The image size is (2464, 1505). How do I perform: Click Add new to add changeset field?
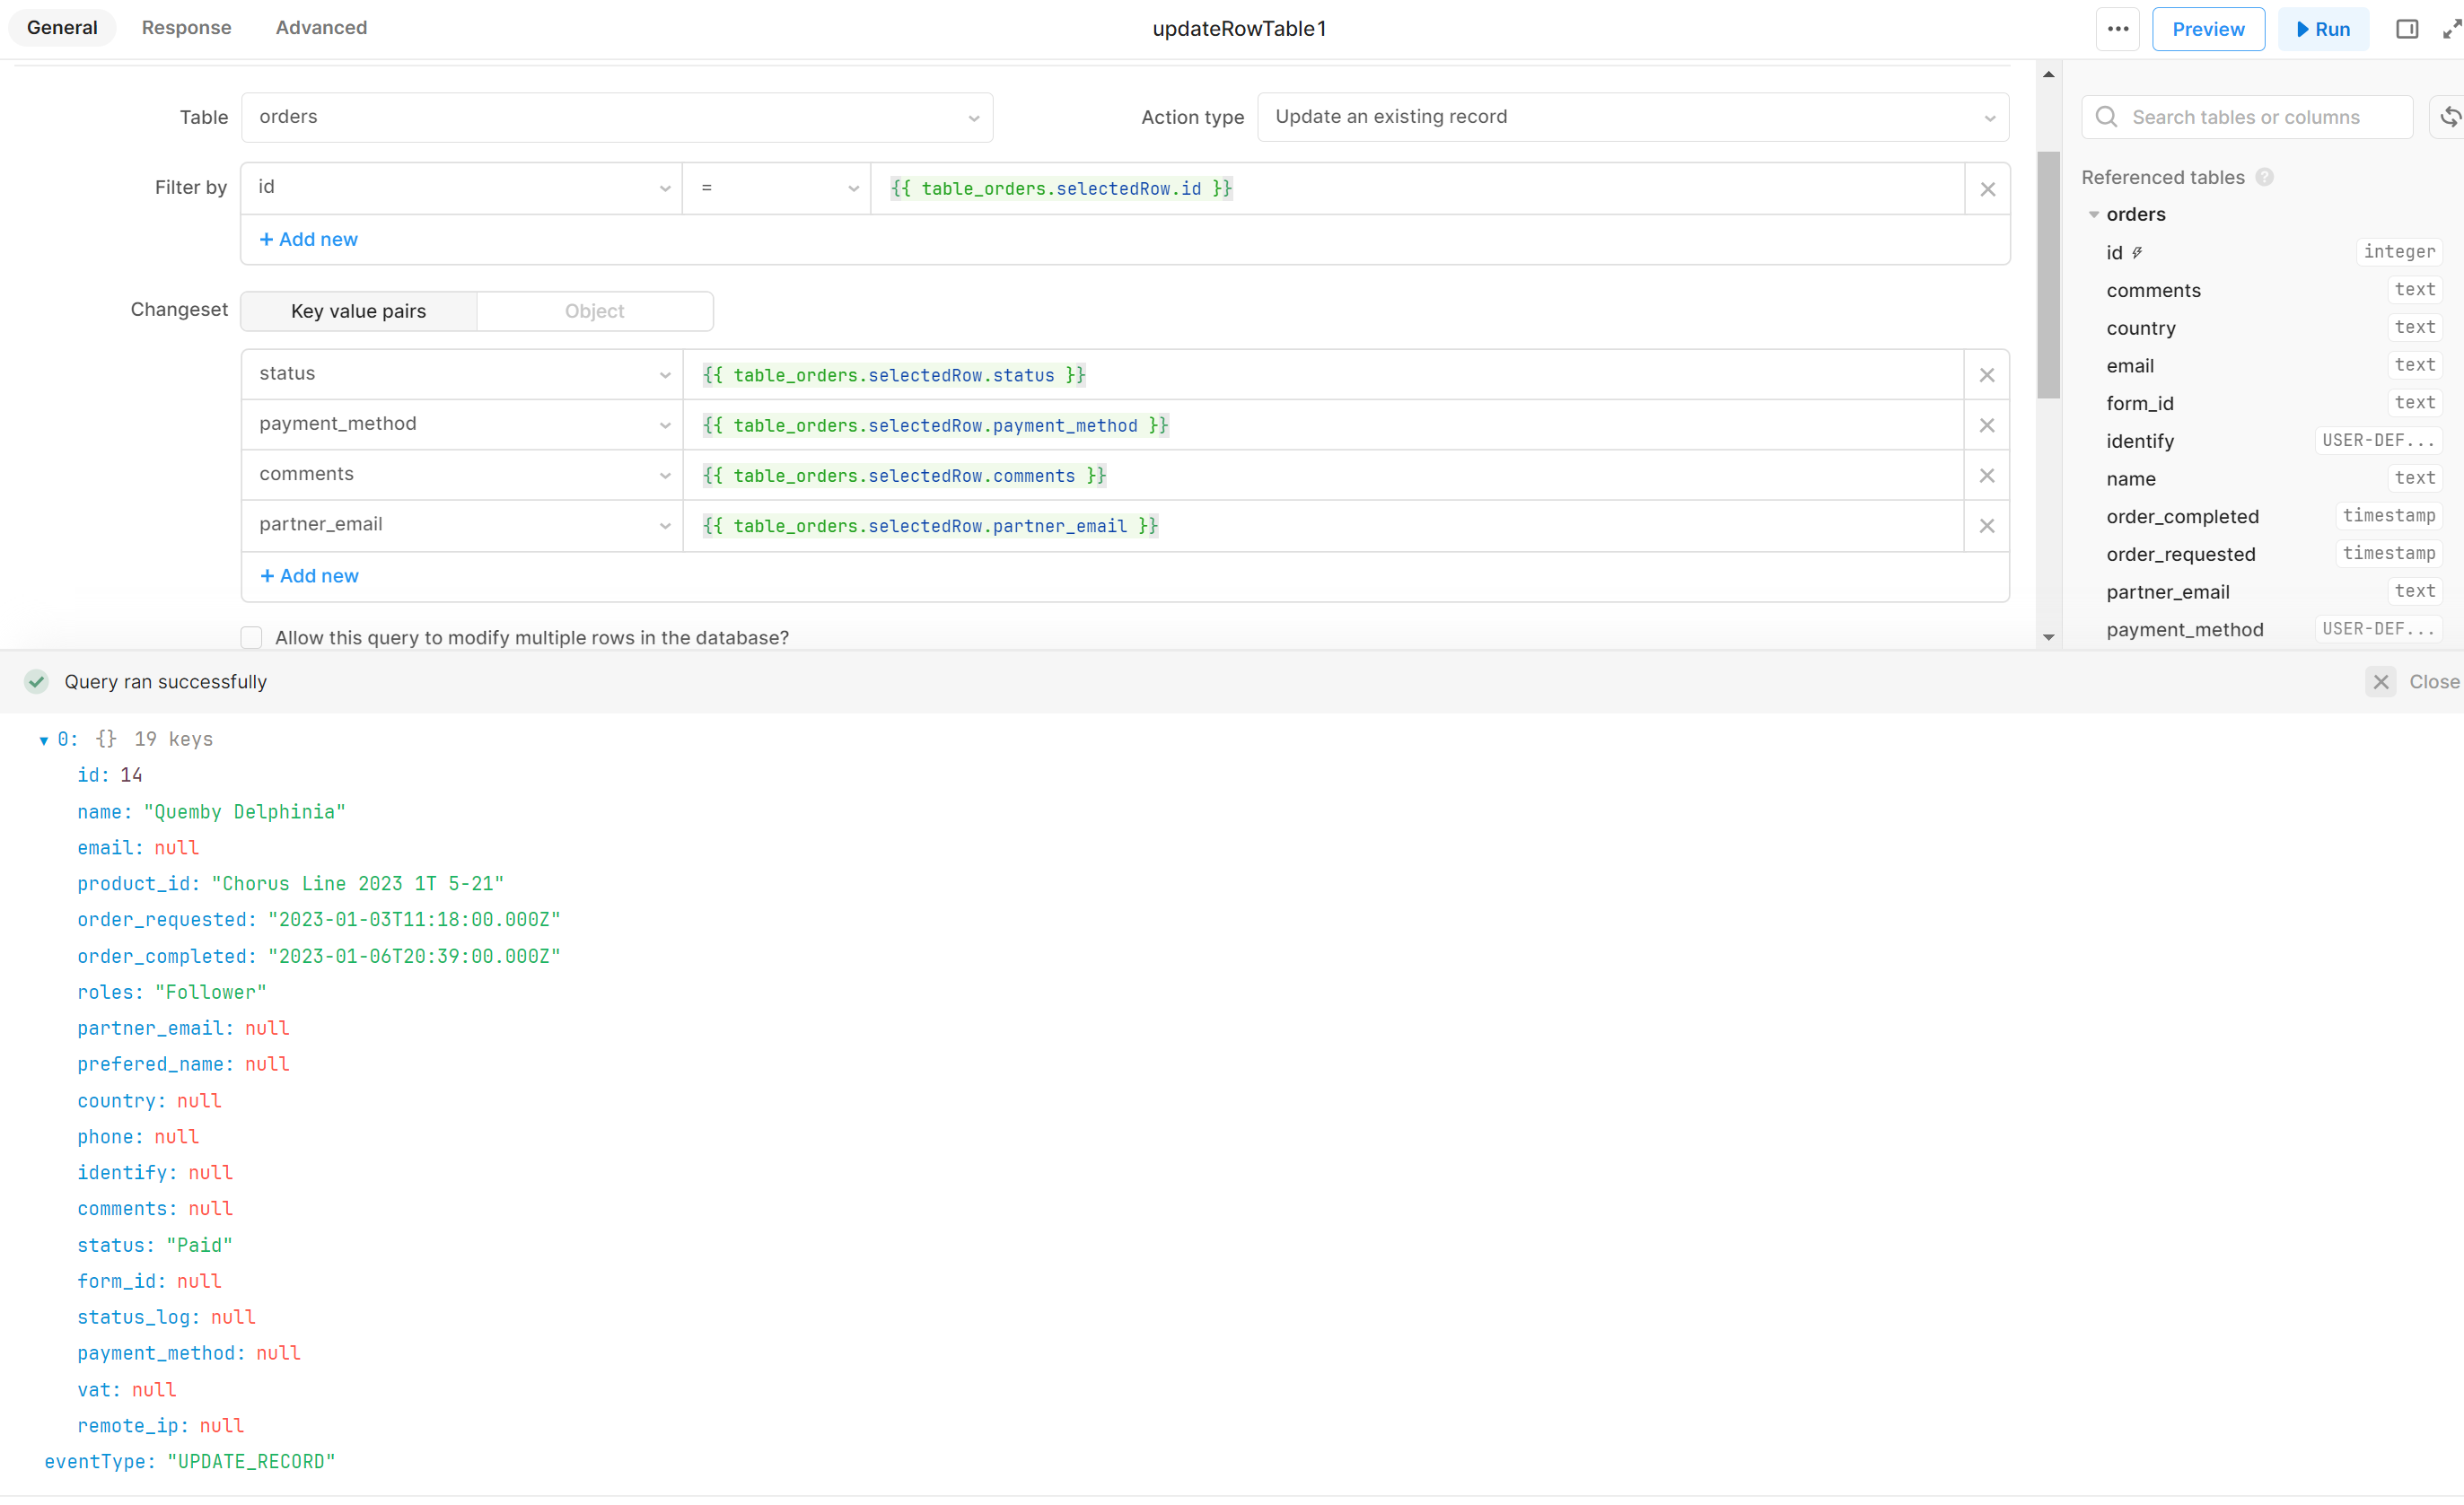click(310, 575)
